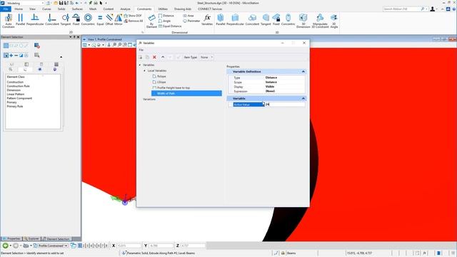
Task: Select the 2D Coincident constraint tool
Action: point(52,20)
